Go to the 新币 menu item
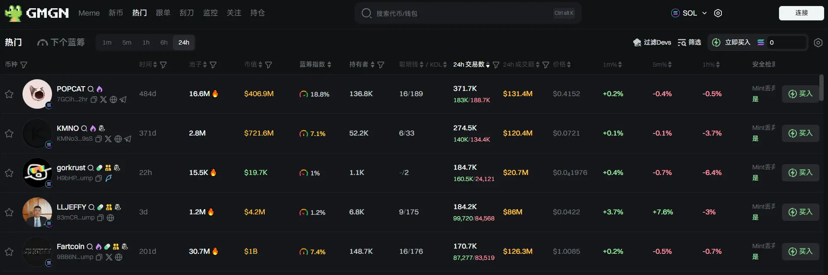828x275 pixels. [x=116, y=13]
